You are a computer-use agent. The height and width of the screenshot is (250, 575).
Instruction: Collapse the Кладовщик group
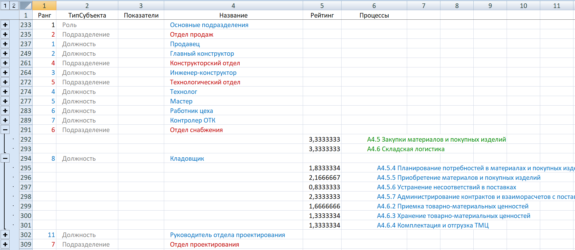(x=5, y=159)
